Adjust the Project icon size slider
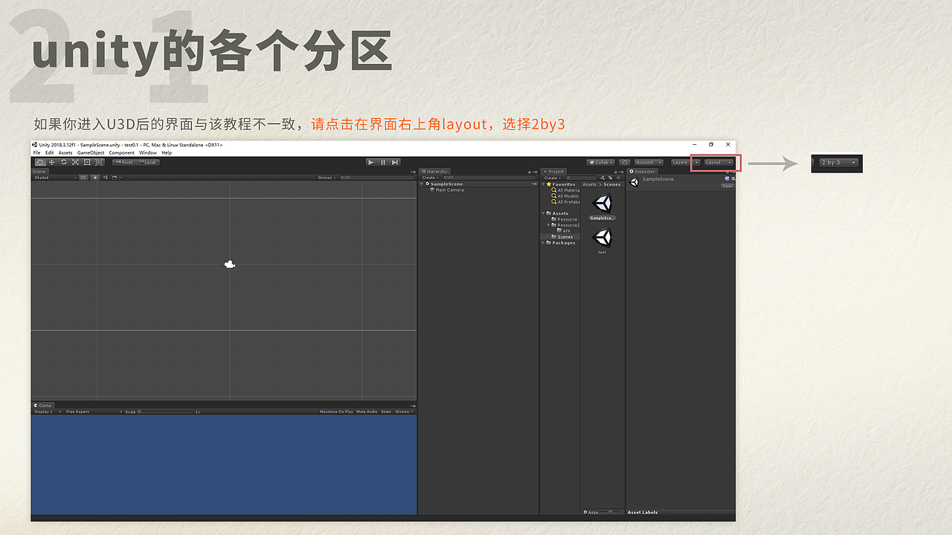Image resolution: width=952 pixels, height=535 pixels. point(611,512)
